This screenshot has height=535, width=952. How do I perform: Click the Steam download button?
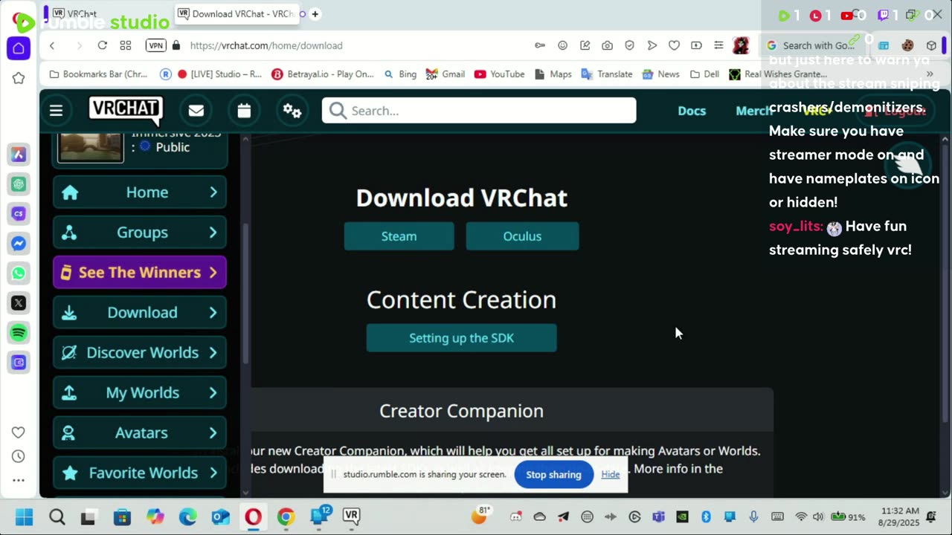pyautogui.click(x=399, y=236)
